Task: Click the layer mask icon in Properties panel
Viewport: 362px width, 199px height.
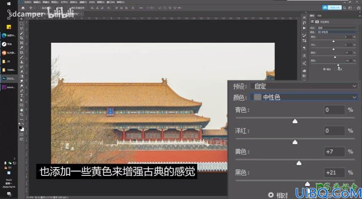Action: point(317,22)
